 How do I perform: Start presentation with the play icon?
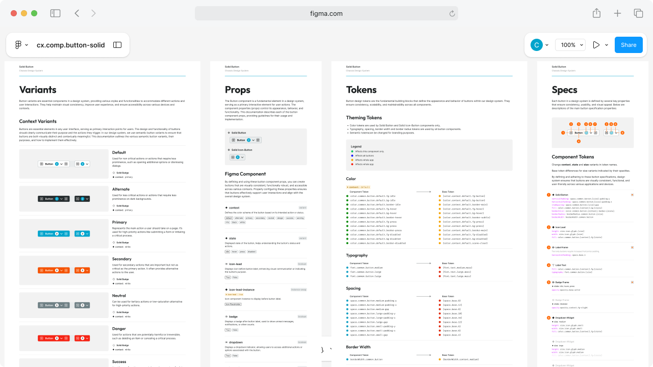click(596, 45)
